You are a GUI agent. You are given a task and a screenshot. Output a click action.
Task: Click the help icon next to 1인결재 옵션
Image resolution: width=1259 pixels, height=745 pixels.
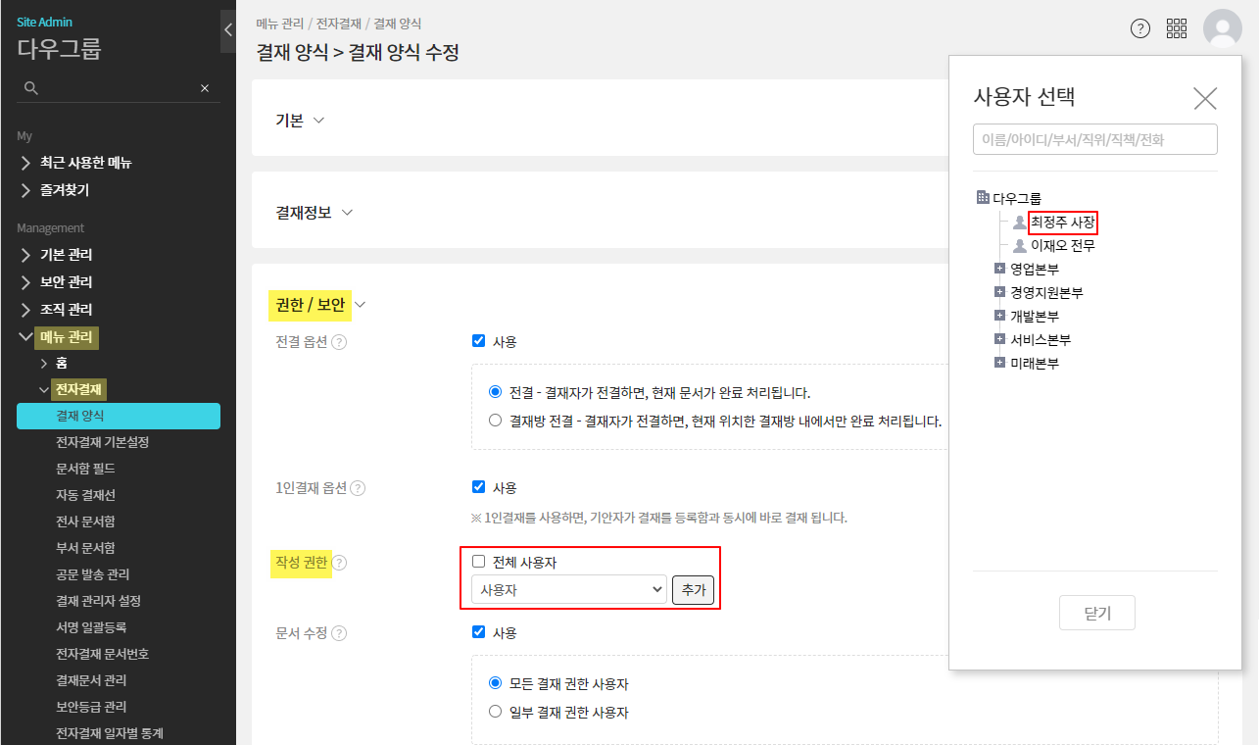(x=358, y=488)
